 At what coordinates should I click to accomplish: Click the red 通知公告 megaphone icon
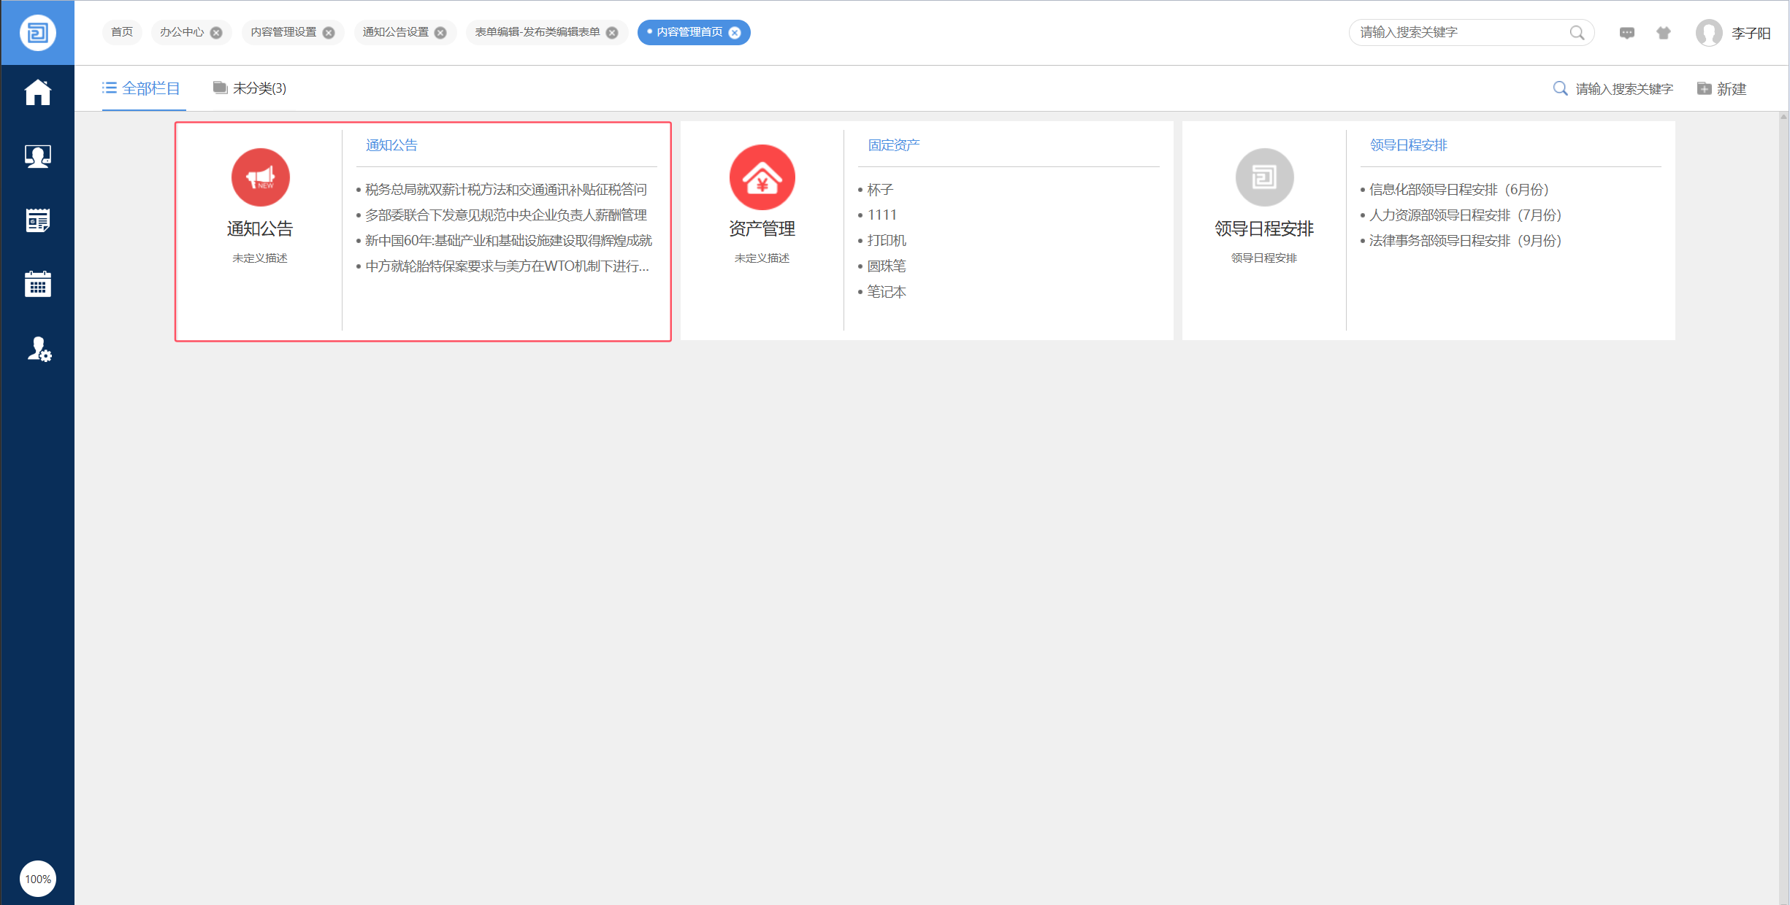pos(260,177)
